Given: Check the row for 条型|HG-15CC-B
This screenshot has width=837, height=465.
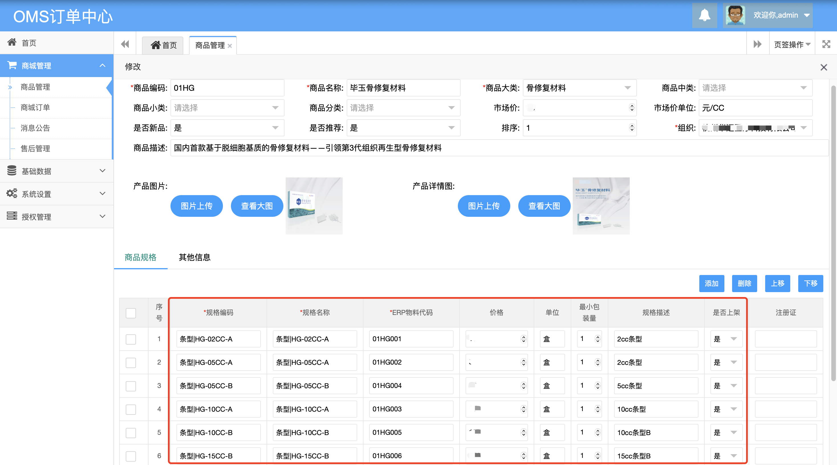Looking at the screenshot, I should pos(131,456).
